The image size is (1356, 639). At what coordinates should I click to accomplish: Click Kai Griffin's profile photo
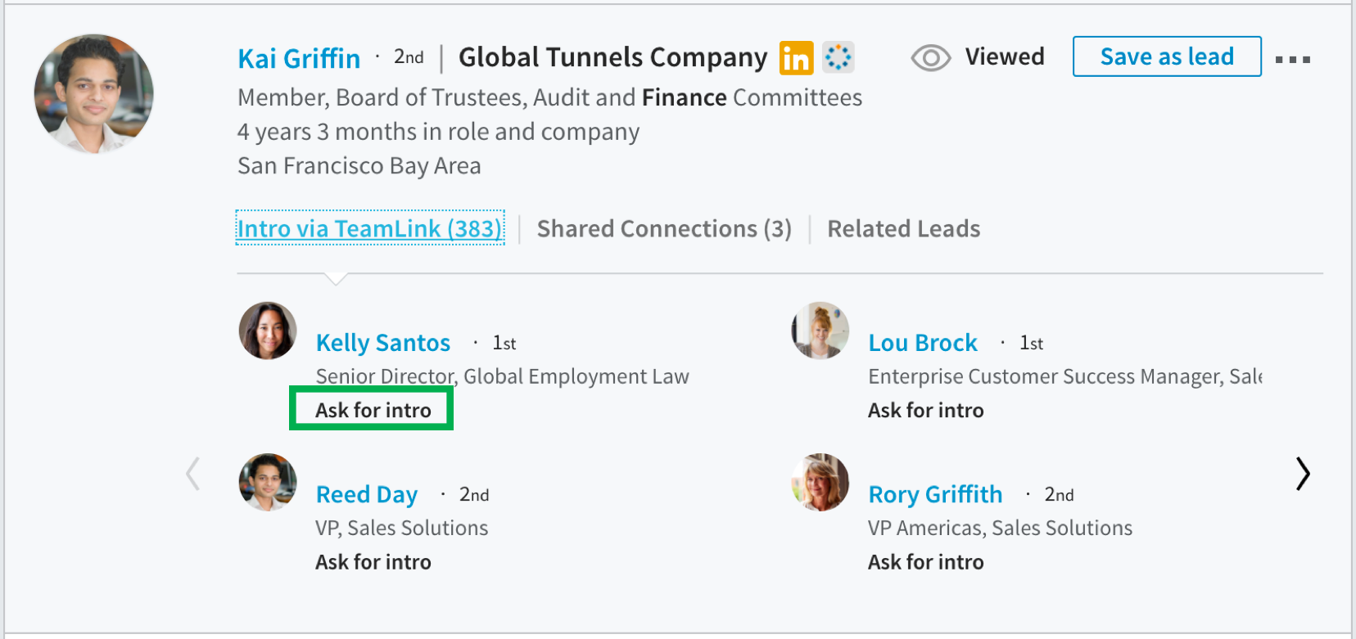(94, 94)
